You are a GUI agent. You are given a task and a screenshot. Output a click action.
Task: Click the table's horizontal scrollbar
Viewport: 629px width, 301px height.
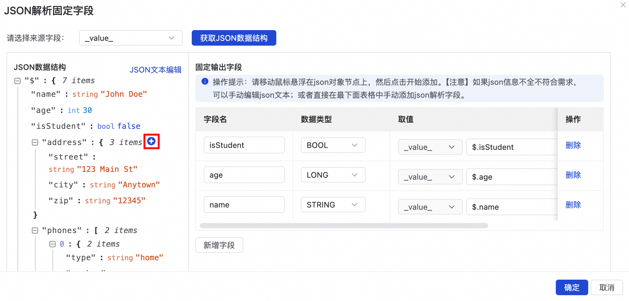(344, 226)
